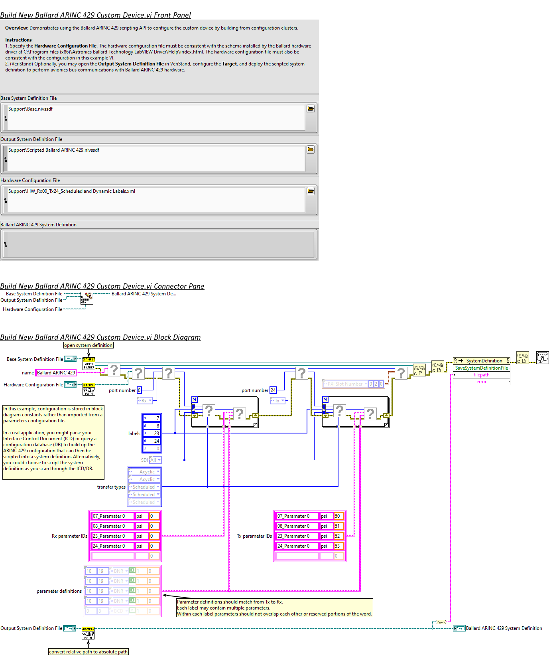
Task: Click Tx parameter ID value 53
Action: (x=338, y=546)
